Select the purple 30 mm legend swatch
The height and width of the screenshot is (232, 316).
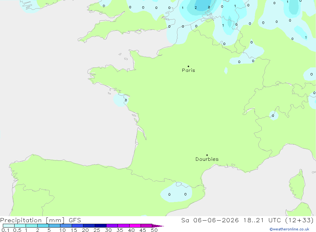click(112, 226)
